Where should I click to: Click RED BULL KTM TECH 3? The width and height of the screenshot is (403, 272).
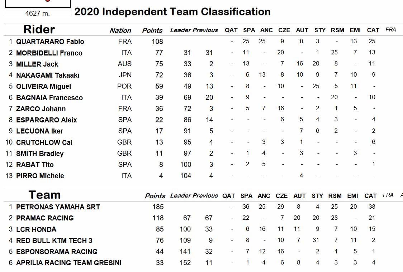pyautogui.click(x=54, y=241)
